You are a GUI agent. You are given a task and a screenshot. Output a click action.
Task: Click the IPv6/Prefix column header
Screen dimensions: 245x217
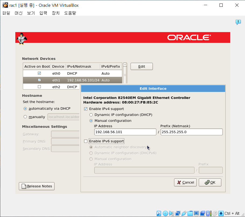coord(111,67)
